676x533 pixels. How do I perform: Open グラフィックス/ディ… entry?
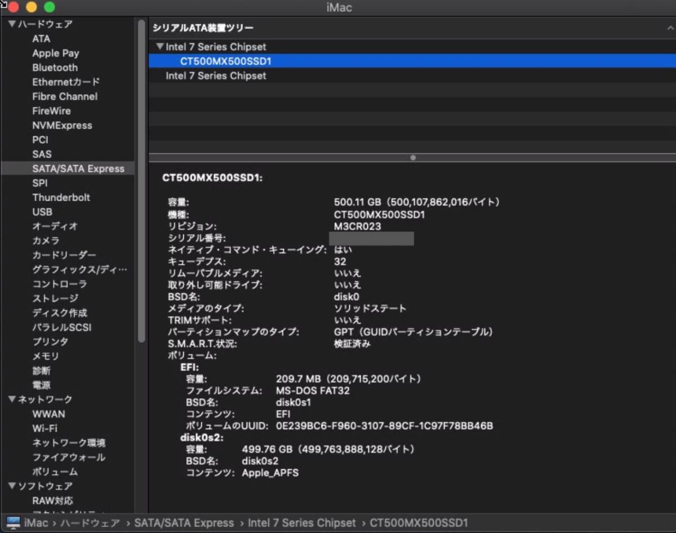pyautogui.click(x=79, y=269)
